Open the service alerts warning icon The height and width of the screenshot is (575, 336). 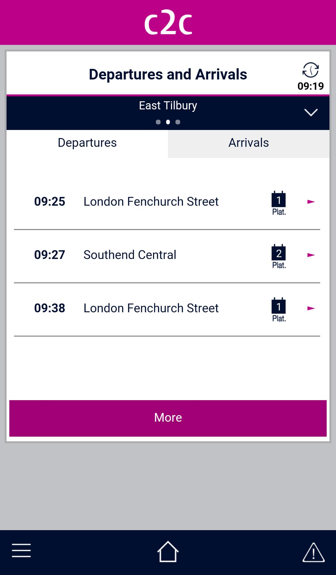(x=313, y=552)
